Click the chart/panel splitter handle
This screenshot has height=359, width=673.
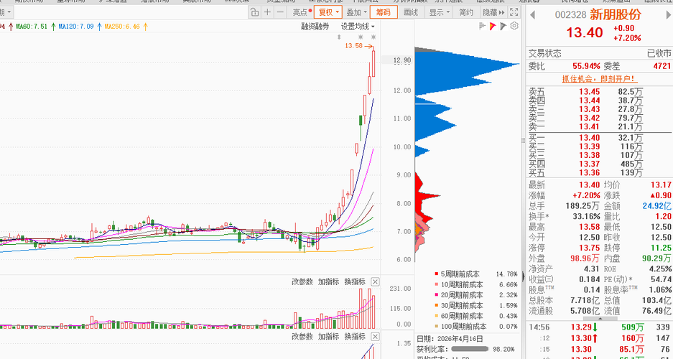pos(523,140)
